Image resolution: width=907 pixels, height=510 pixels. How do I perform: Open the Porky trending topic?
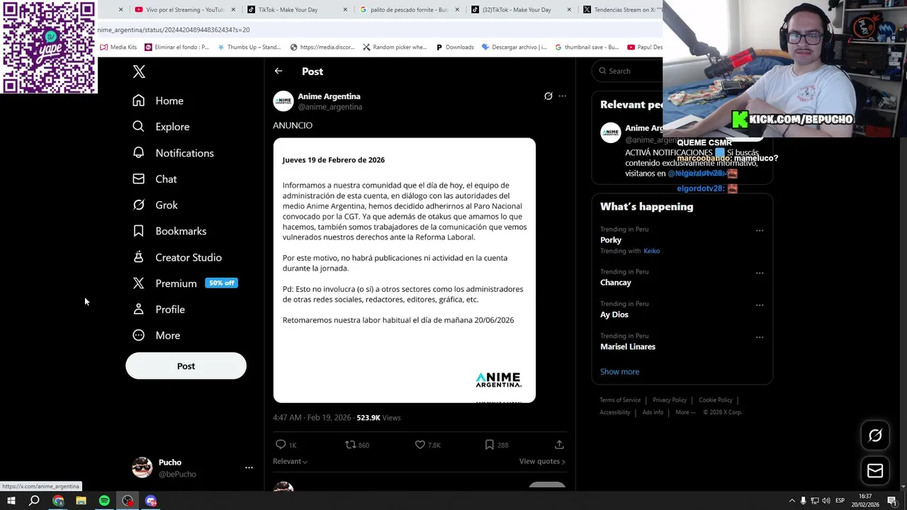(611, 240)
